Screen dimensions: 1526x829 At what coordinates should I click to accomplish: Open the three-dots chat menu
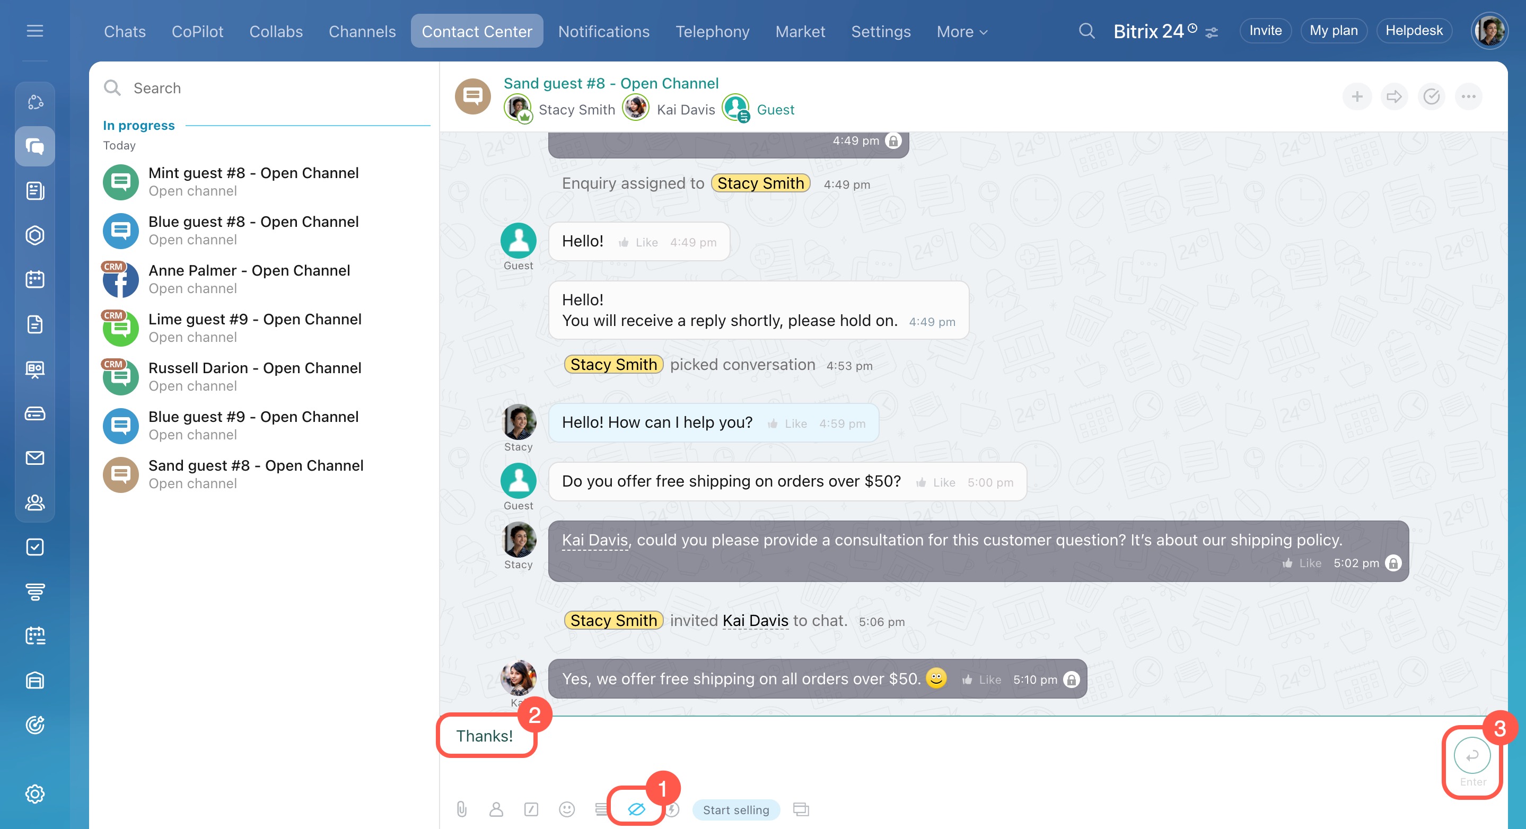1469,96
